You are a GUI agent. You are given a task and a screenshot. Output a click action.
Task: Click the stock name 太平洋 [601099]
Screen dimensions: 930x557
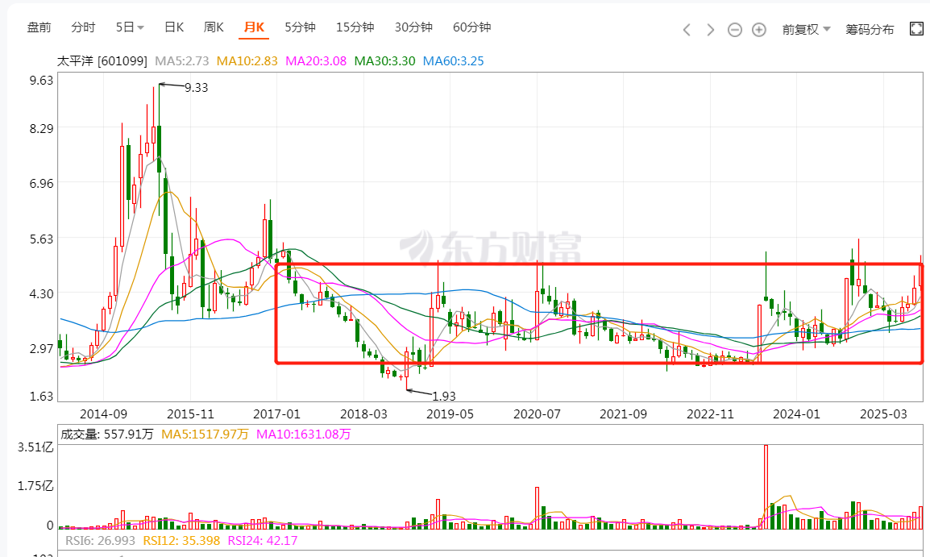[102, 61]
